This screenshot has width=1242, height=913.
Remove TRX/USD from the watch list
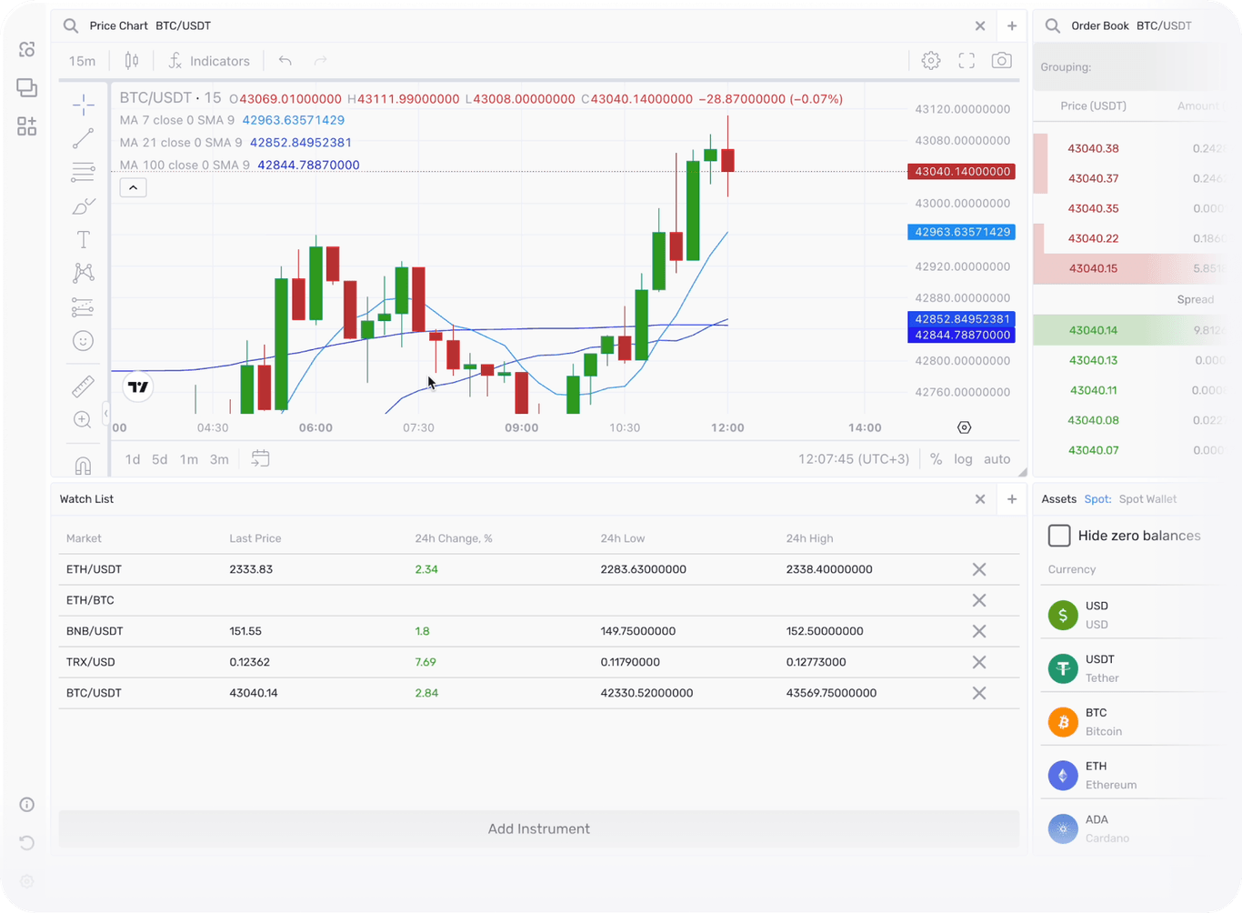(x=979, y=662)
